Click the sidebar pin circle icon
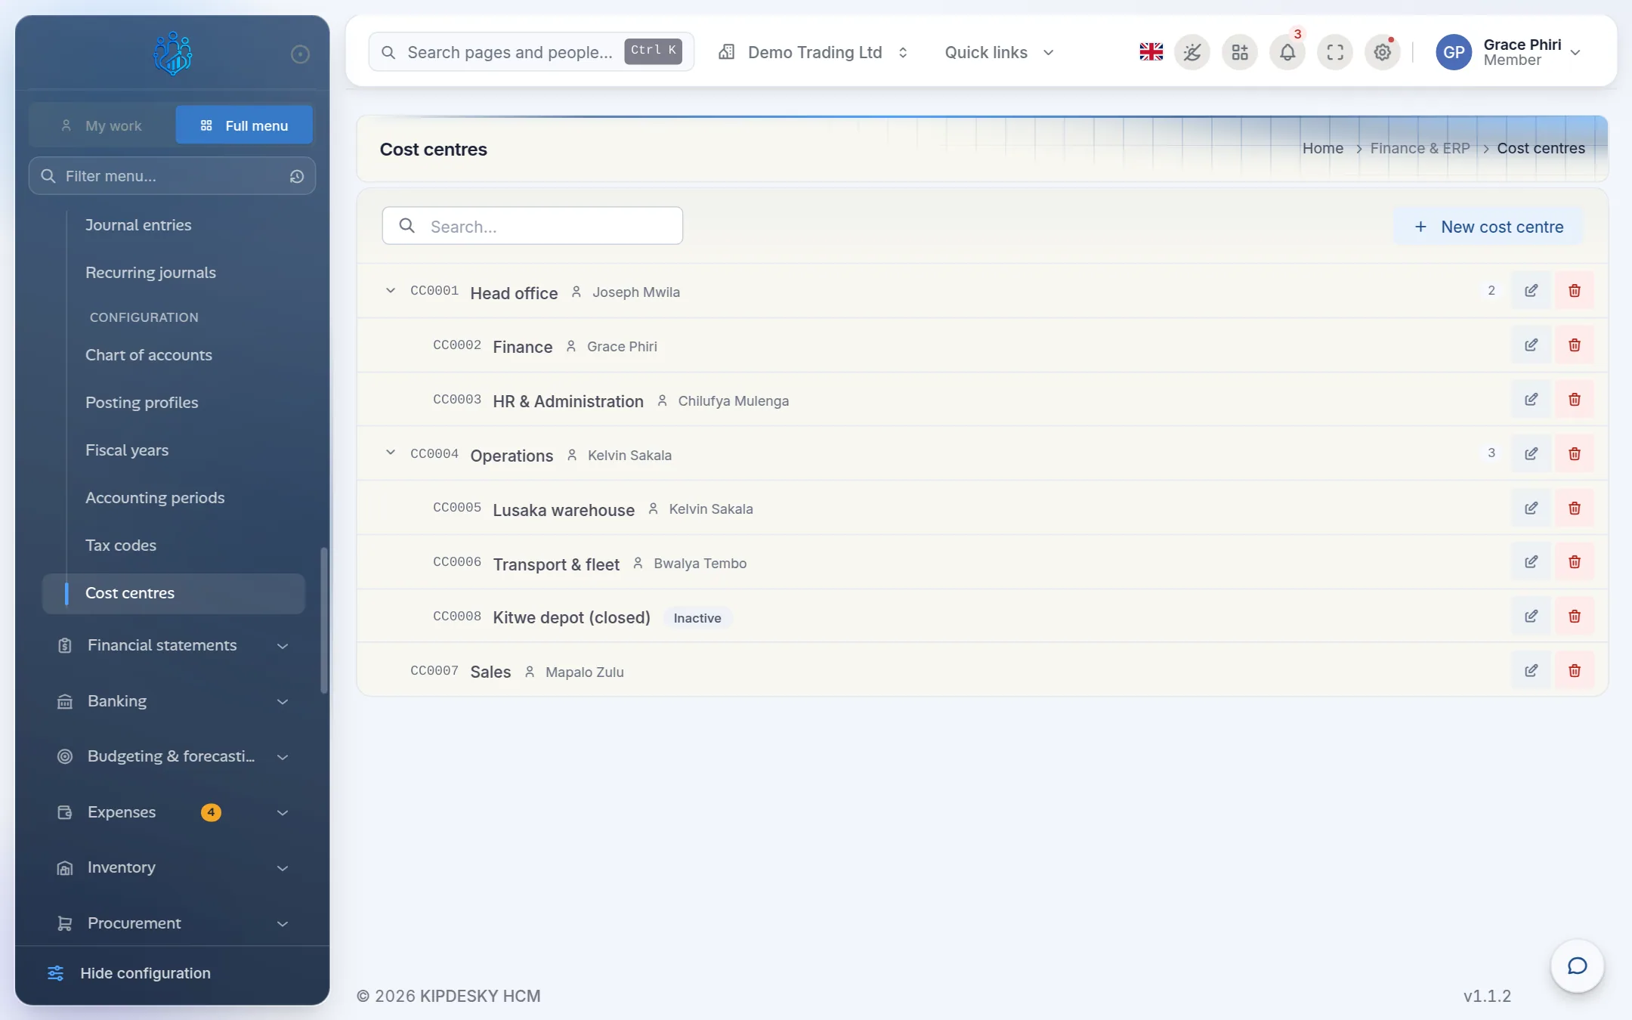Screen dimensions: 1632x1020 click(300, 54)
